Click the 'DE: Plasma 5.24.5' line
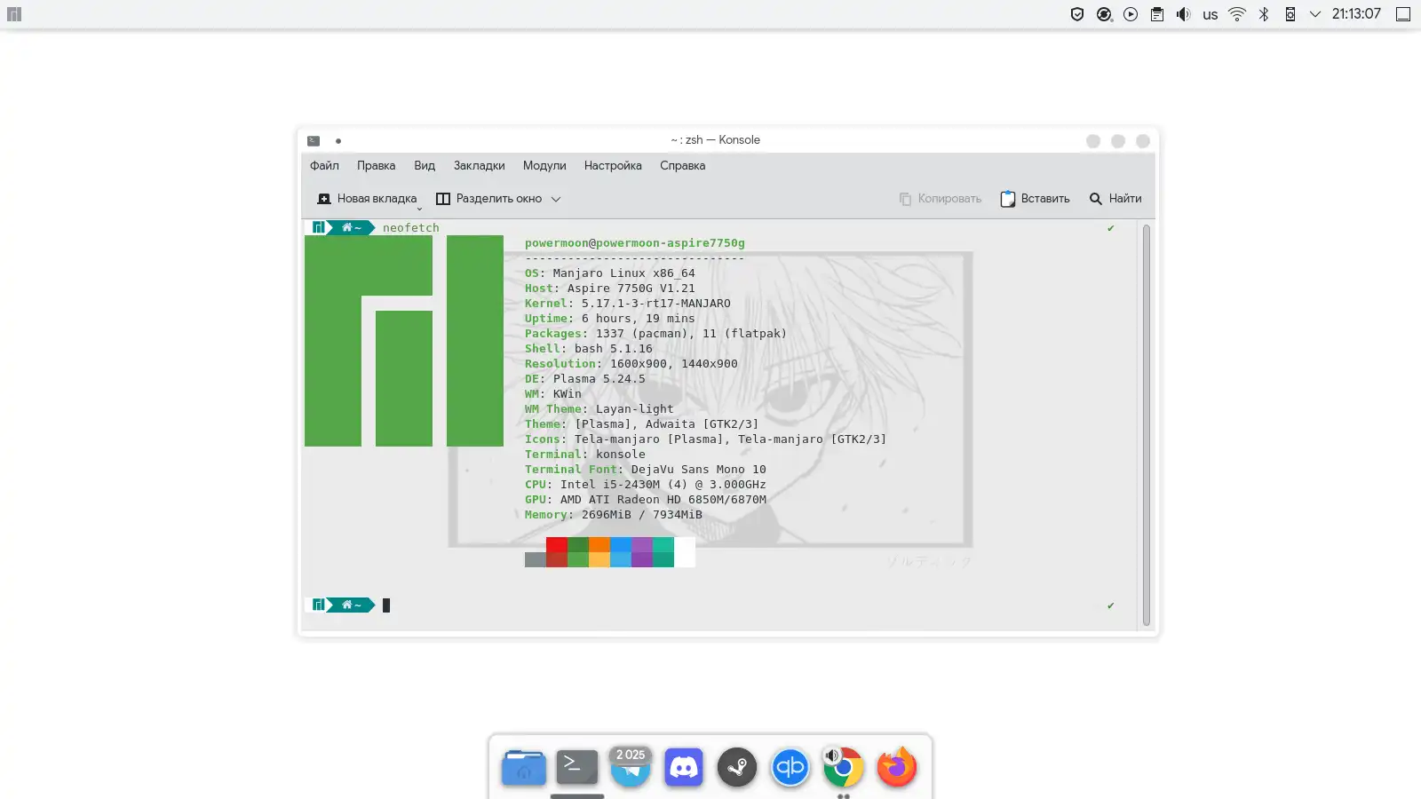 [585, 379]
